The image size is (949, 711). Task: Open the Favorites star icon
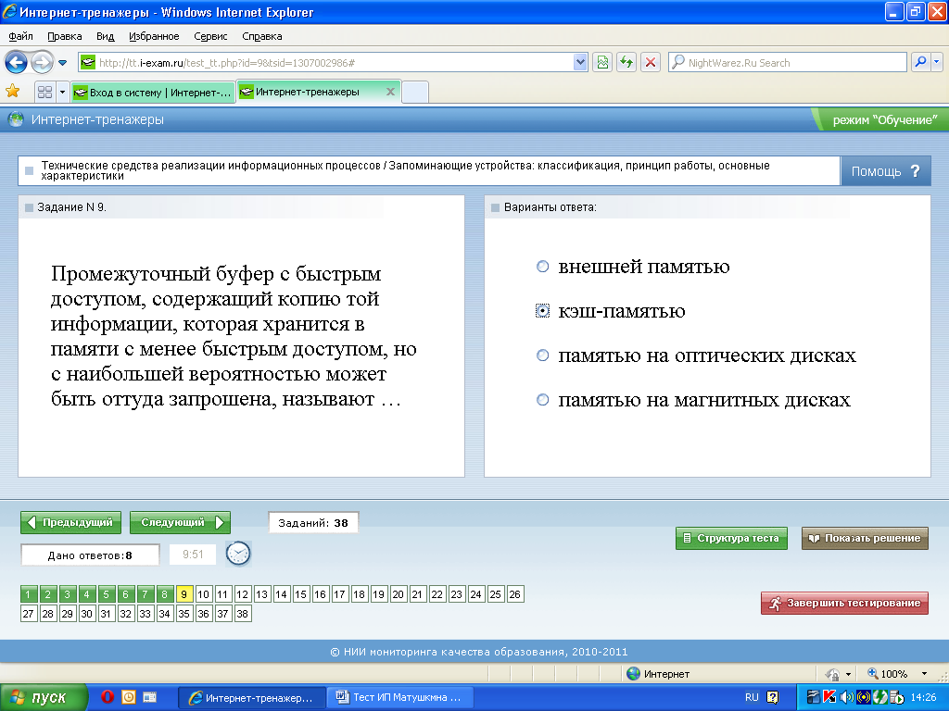coord(13,92)
